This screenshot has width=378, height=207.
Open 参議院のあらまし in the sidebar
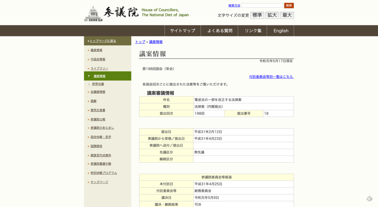[102, 128]
